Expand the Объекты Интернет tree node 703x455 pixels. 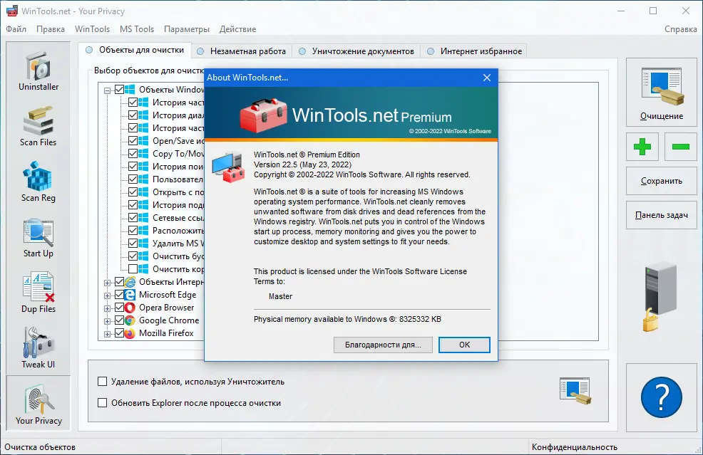click(107, 283)
